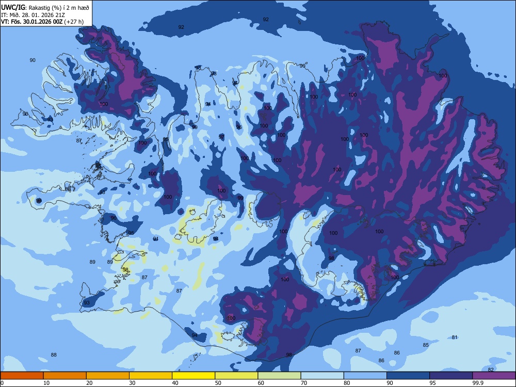516x387 pixels.
Task: Click the pale blue 70–80 legend swatch
Action: pyautogui.click(x=322, y=376)
